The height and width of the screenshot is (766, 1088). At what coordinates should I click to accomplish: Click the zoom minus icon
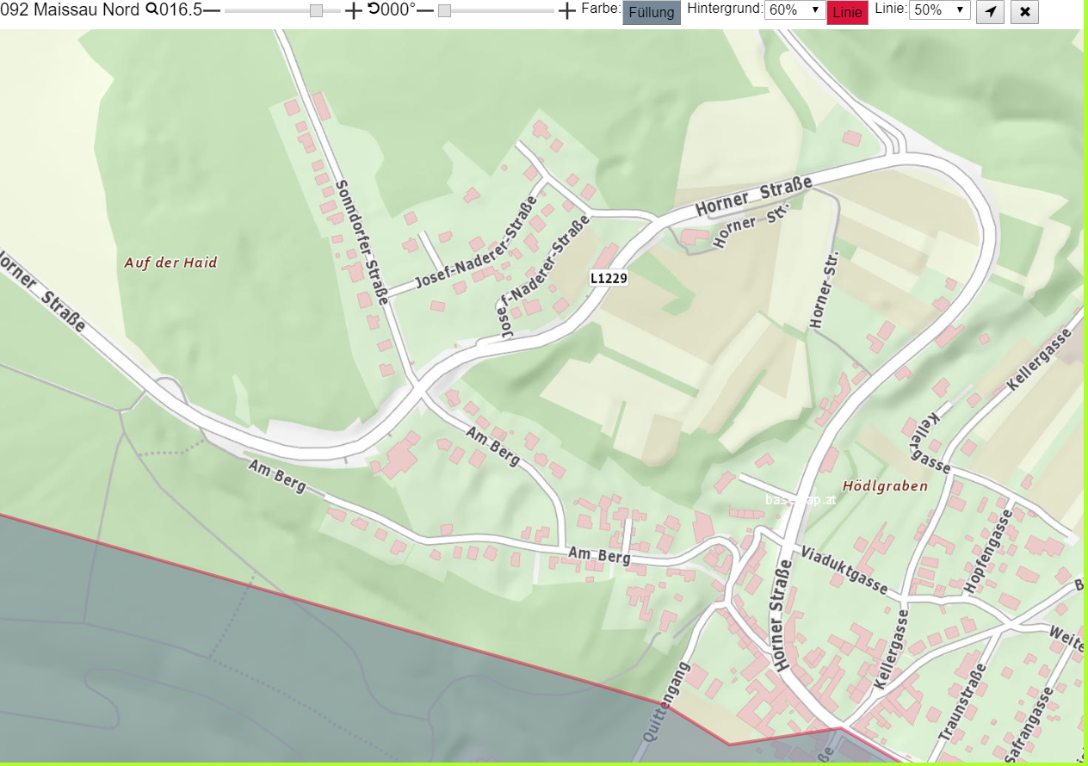coord(212,10)
